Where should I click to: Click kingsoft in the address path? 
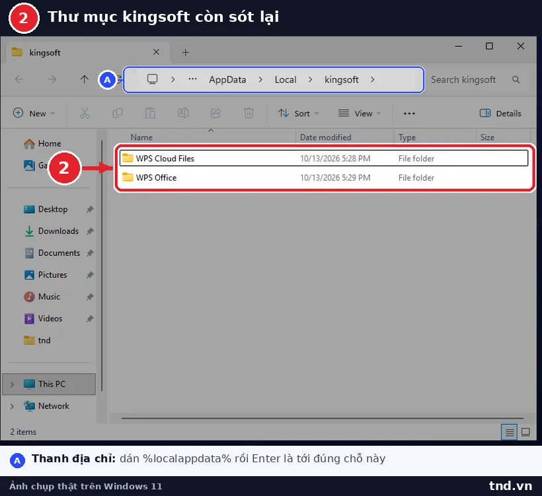pos(342,79)
